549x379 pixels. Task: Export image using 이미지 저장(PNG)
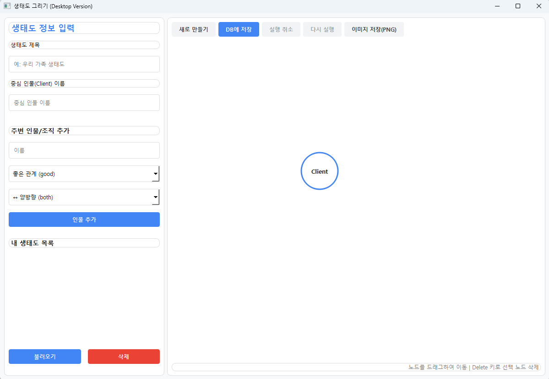point(374,29)
